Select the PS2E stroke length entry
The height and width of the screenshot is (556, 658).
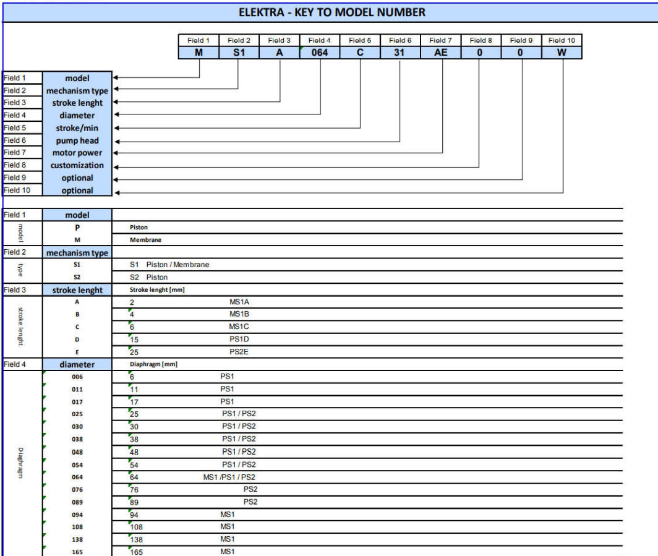[x=239, y=352]
